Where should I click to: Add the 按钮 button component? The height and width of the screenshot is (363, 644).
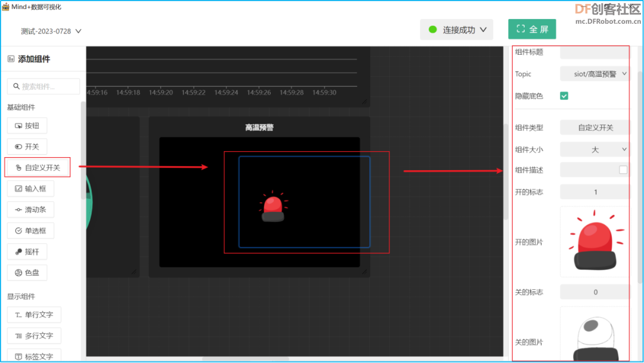27,126
